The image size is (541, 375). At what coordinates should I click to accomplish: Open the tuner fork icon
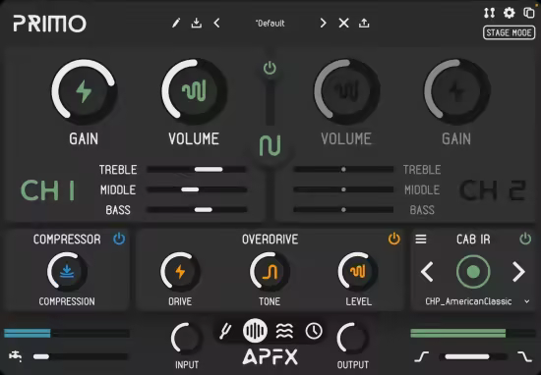click(225, 331)
